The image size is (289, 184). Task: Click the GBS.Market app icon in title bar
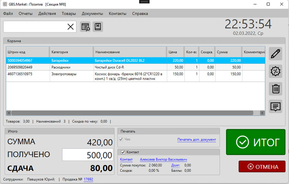pos(5,4)
